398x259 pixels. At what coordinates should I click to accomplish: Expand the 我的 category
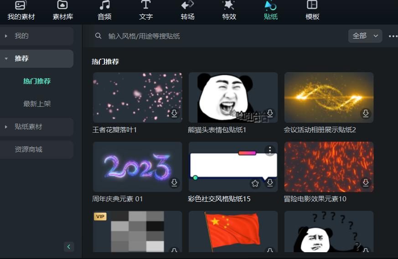click(36, 36)
